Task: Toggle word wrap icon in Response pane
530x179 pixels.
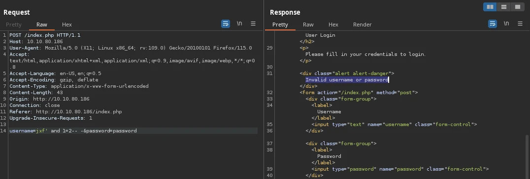Action: (493, 24)
